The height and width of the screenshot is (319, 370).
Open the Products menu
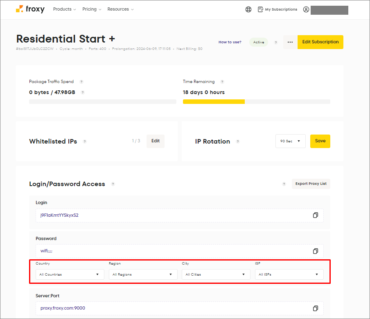pos(64,9)
